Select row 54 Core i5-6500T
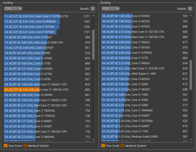Viewport: 196px width, 152px height. 145,116
